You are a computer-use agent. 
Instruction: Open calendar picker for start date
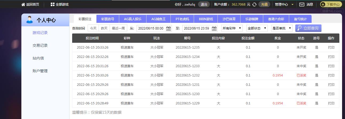click(x=168, y=28)
